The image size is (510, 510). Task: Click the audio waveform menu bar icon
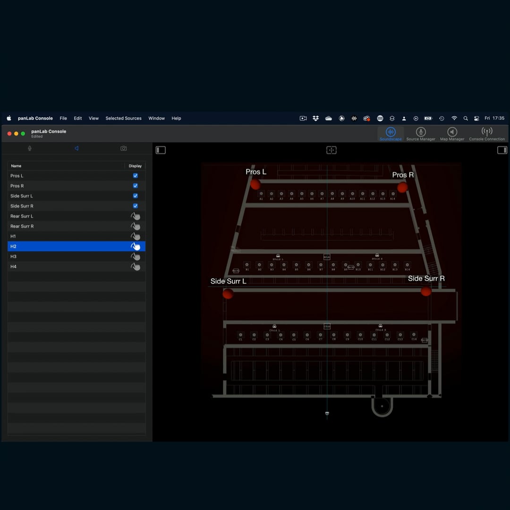[354, 119]
